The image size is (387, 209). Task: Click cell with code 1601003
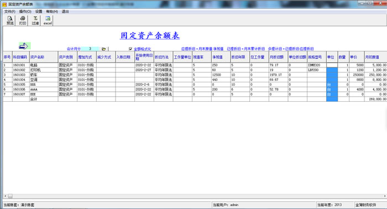pos(21,75)
